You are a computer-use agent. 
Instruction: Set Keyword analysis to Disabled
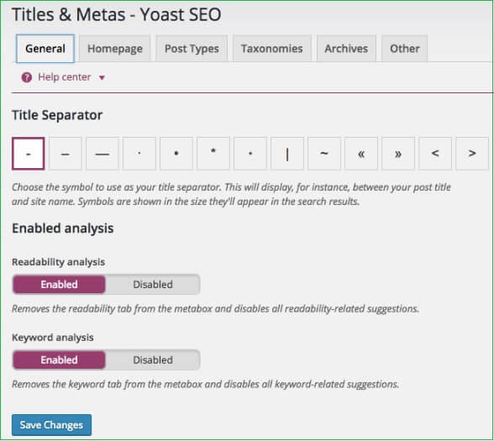153,360
